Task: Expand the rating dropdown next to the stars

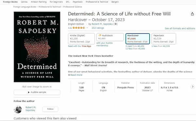Action: [x=87, y=28]
